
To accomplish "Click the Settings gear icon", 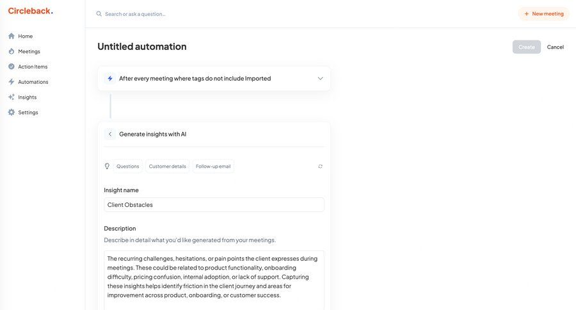I will click(12, 113).
